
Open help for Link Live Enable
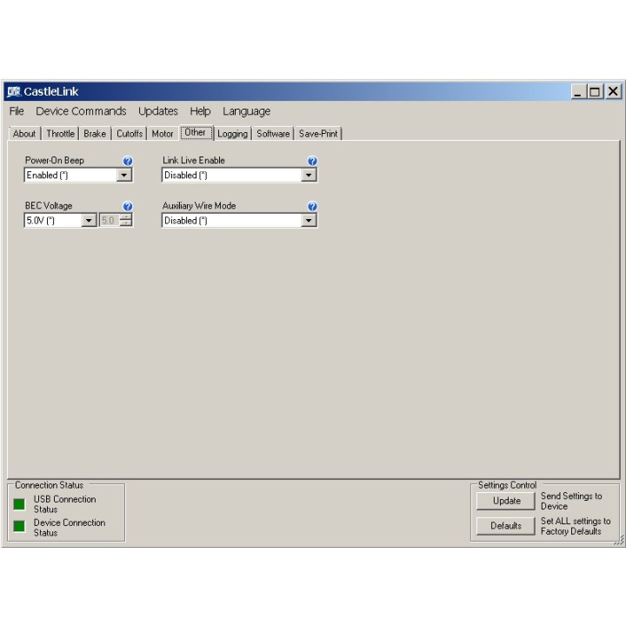click(x=312, y=161)
